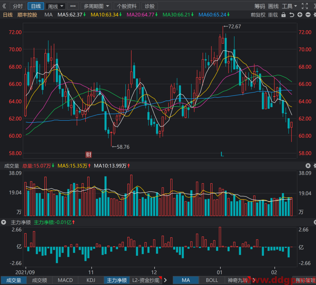Image resolution: width=316 pixels, height=285 pixels.
Task: Open the 多周期图 dropdown
Action: click(96, 6)
